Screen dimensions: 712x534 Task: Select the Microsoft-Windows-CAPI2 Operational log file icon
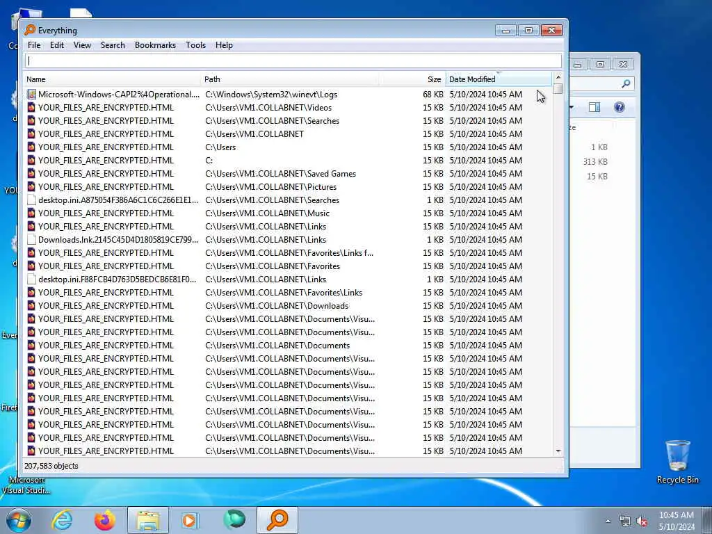(x=31, y=95)
